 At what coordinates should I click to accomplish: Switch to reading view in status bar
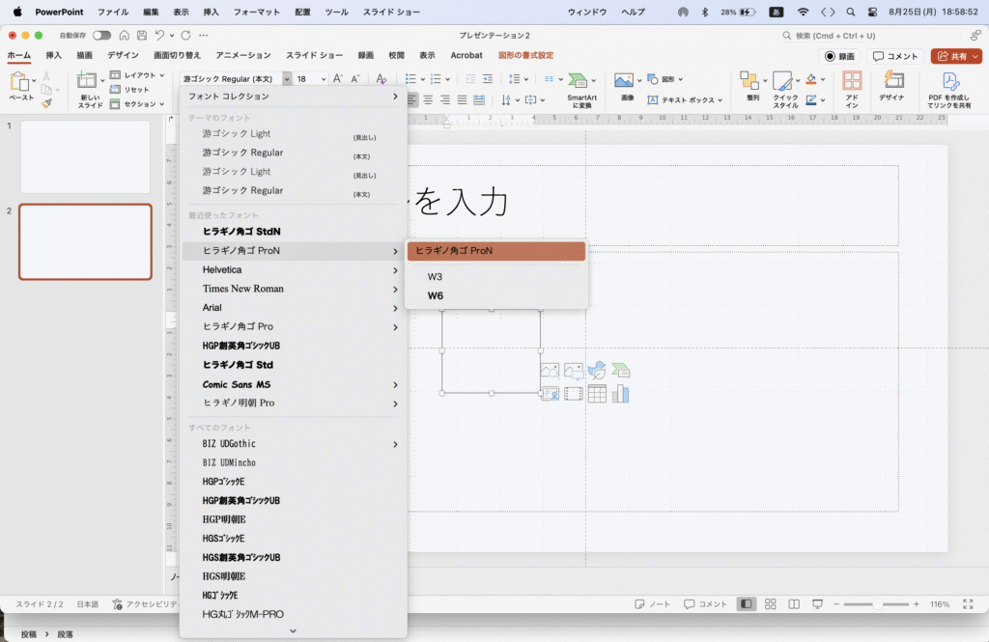[x=793, y=604]
